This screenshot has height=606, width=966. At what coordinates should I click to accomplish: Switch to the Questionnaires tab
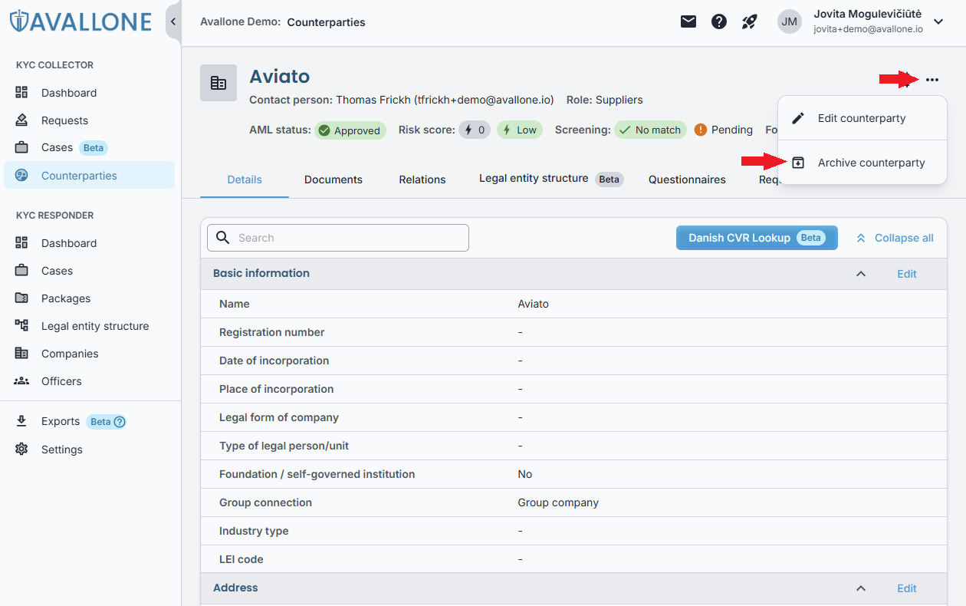click(687, 179)
